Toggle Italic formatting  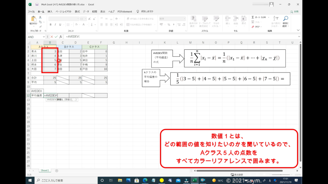point(55,25)
